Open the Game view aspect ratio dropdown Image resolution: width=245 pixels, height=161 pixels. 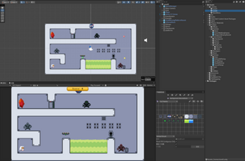coord(21,85)
